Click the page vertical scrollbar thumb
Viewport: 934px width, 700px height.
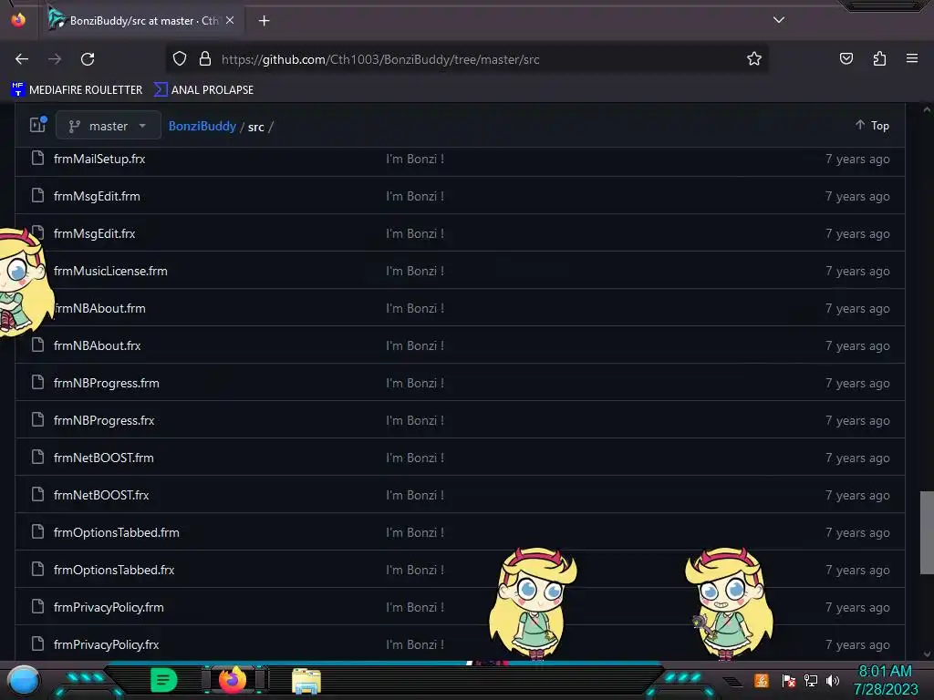coord(927,532)
